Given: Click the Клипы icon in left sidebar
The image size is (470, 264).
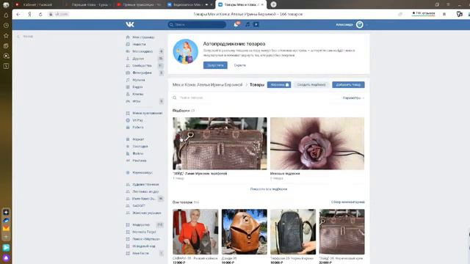Looking at the screenshot, I should pos(128,95).
